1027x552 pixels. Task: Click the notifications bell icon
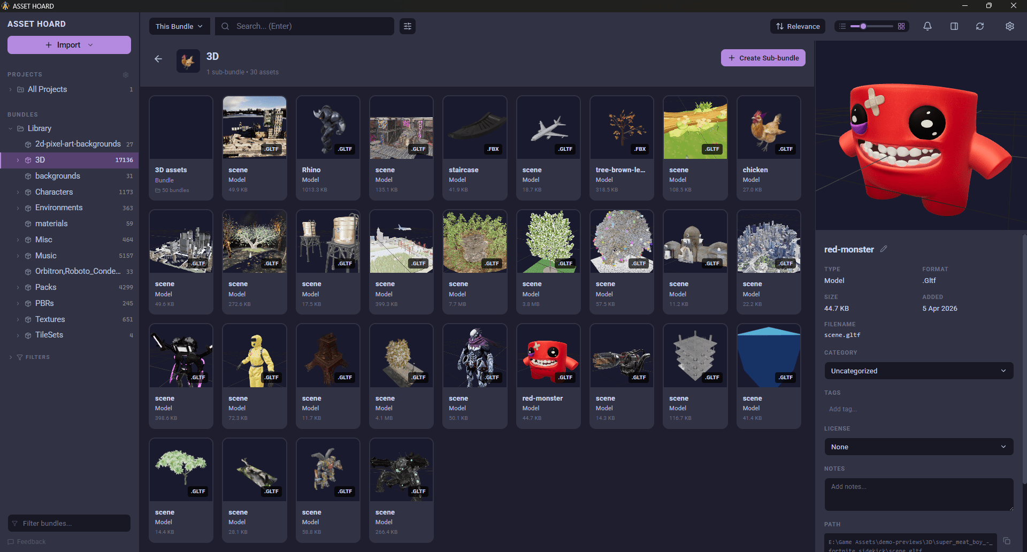[927, 26]
